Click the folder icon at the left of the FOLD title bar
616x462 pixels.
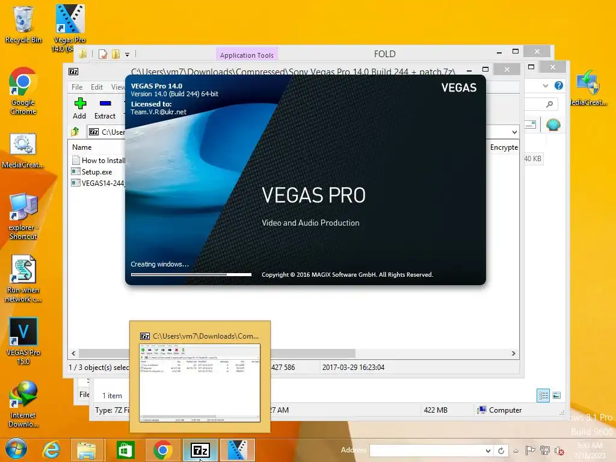(82, 54)
